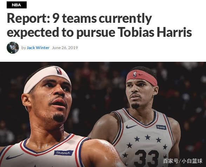Click the Nike swoosh on left jersey
The width and height of the screenshot is (206, 167).
click(14, 156)
